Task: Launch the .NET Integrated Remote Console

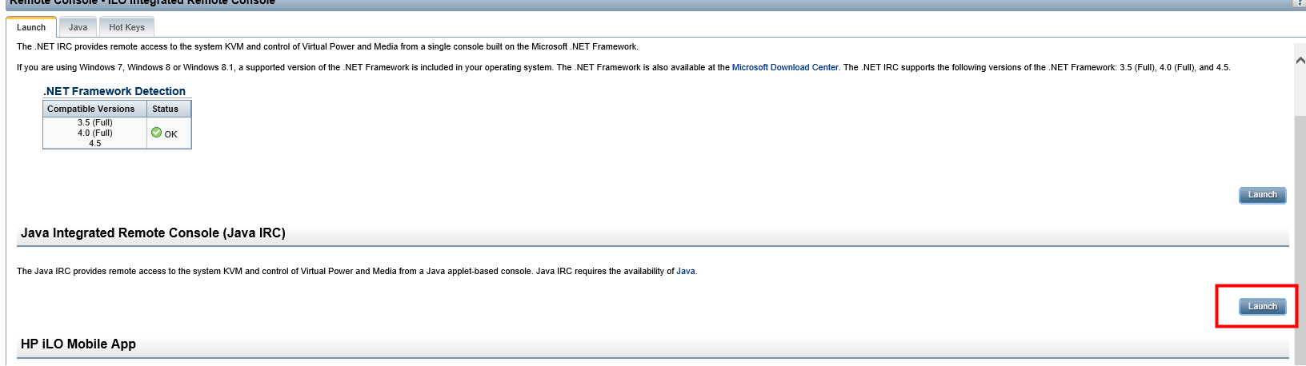Action: tap(1262, 195)
